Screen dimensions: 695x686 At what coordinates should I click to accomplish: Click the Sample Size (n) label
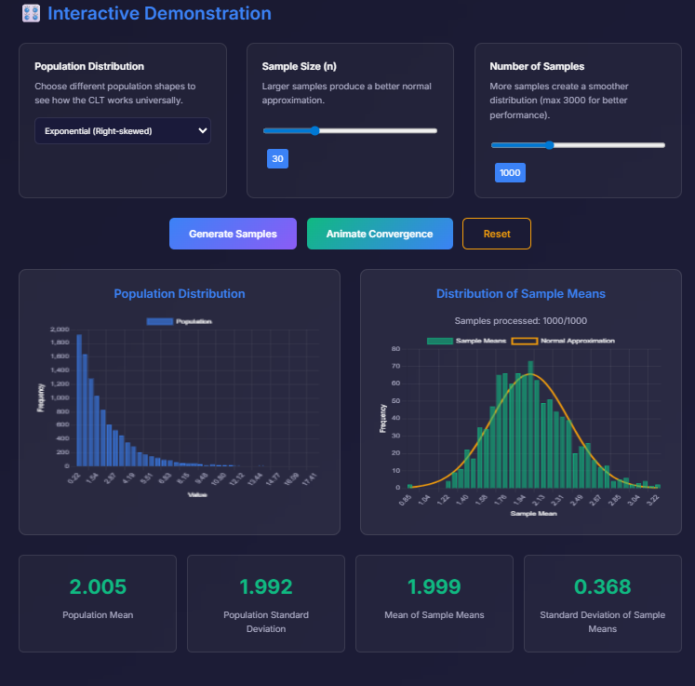pos(300,66)
